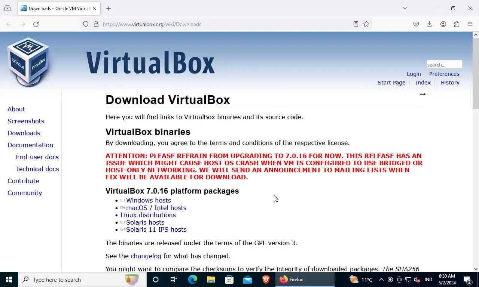The width and height of the screenshot is (479, 287).
Task: View page History
Action: (450, 83)
